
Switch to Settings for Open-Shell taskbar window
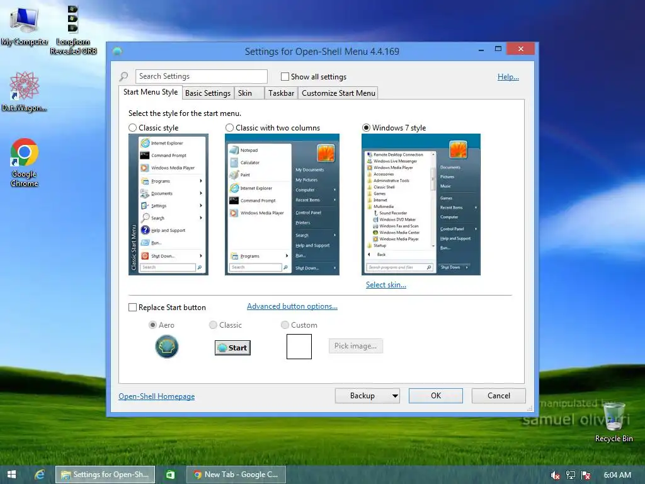(x=105, y=475)
